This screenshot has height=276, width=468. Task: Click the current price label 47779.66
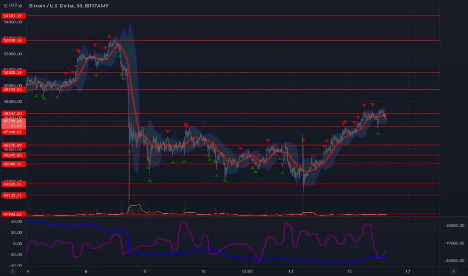point(14,121)
